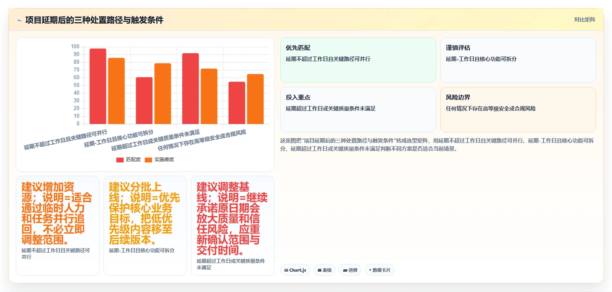Click the orange bar for 高等级安全或合规风险

pos(255,99)
